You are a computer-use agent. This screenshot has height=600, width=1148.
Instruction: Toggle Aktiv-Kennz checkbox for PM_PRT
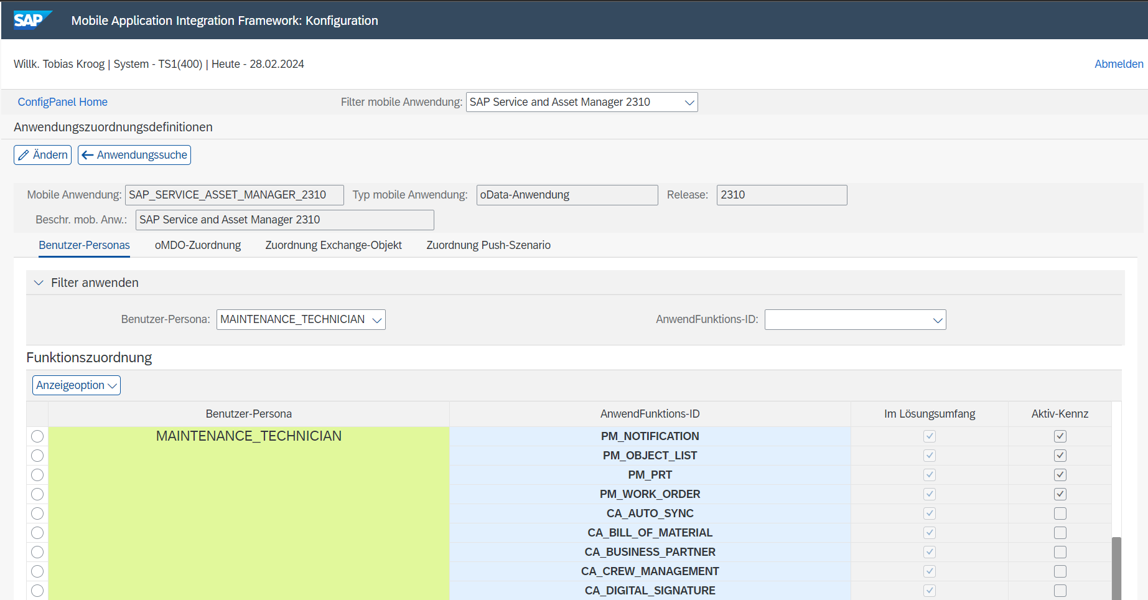1060,475
